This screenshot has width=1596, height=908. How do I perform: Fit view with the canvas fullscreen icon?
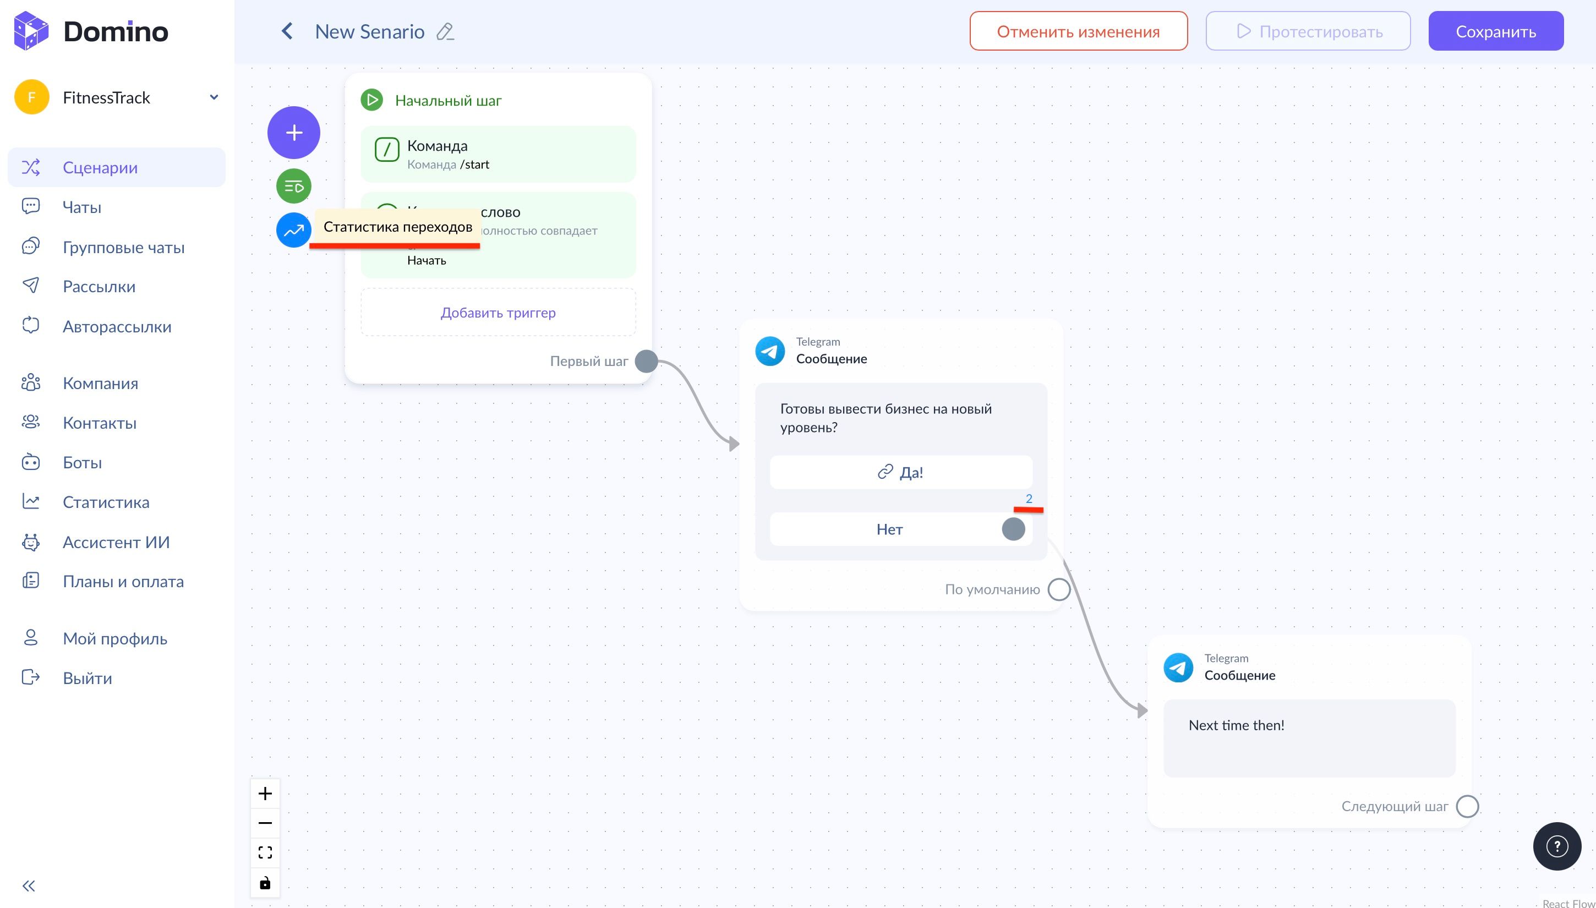pyautogui.click(x=265, y=852)
